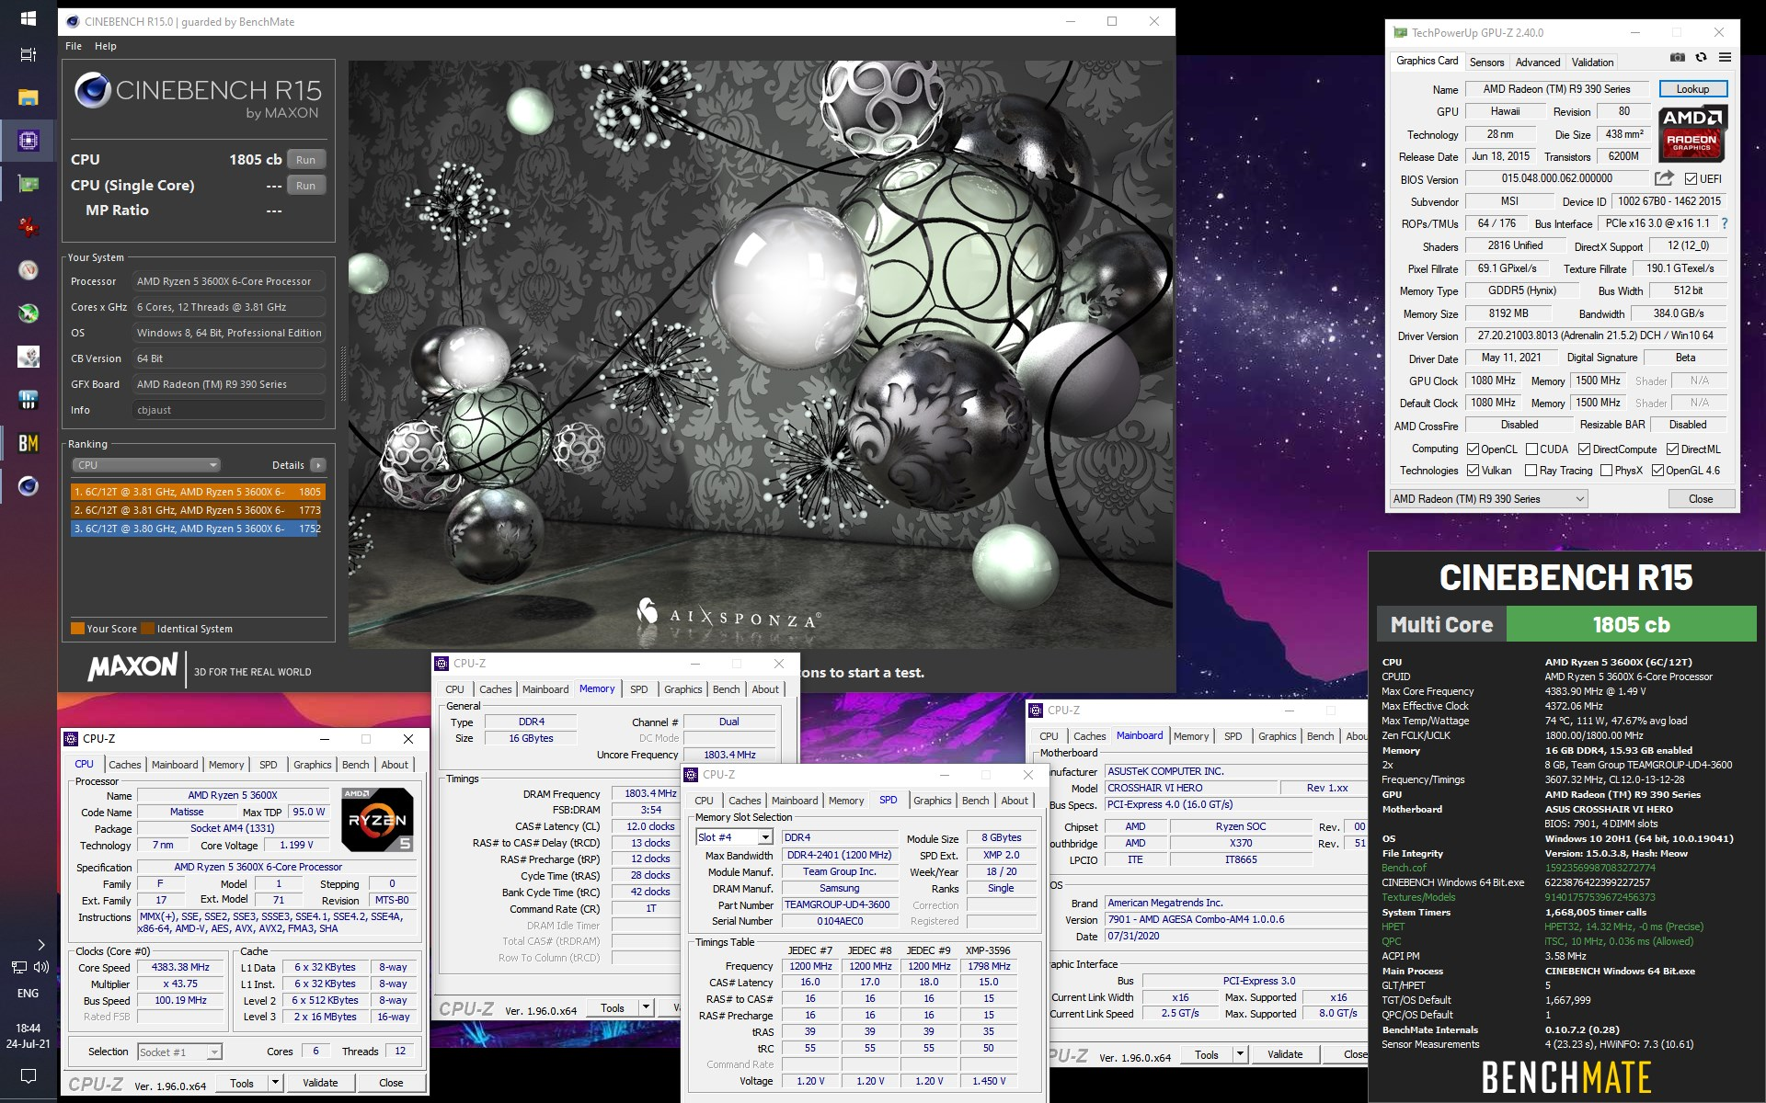This screenshot has width=1766, height=1103.
Task: Run the CPU (Single Core) test
Action: [305, 186]
